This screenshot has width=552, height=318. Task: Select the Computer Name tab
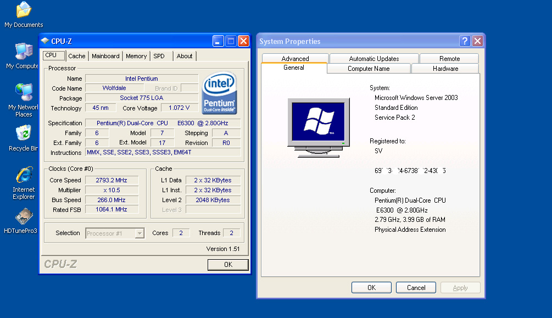369,69
